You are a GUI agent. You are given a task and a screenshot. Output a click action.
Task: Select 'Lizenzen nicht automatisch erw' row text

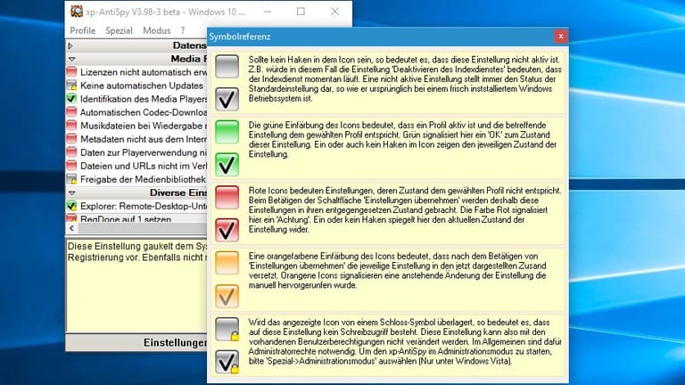144,72
